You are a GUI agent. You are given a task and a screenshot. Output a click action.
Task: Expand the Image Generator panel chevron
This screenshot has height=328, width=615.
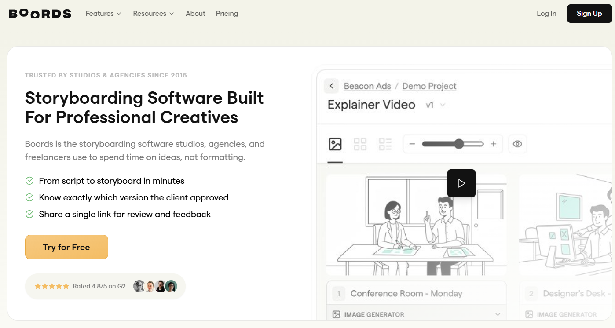point(498,314)
